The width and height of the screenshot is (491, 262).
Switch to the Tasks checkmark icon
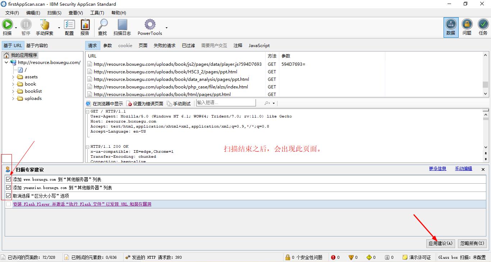483,24
